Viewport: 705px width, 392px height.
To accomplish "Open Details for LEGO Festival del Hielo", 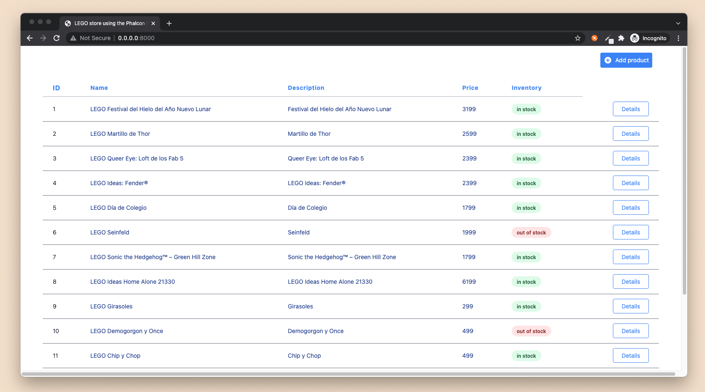I will pos(631,109).
